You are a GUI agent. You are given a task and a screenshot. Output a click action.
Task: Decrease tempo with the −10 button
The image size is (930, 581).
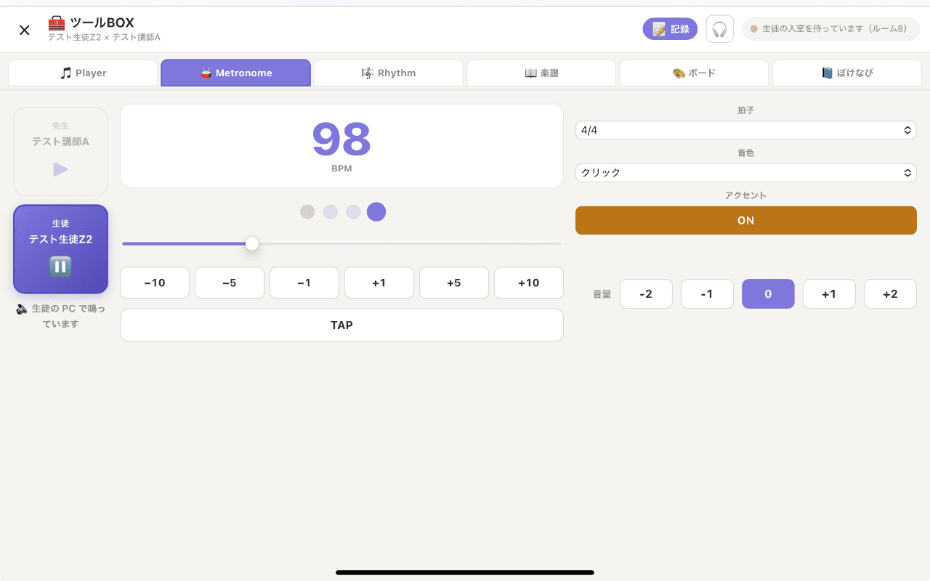tap(155, 283)
